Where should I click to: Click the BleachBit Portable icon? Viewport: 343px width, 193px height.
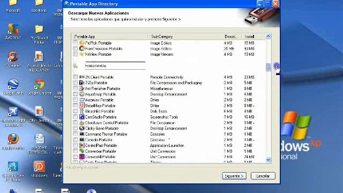(82, 111)
